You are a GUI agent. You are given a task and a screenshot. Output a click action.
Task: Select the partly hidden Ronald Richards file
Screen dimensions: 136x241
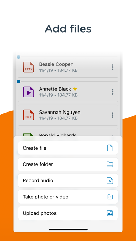[68, 132]
